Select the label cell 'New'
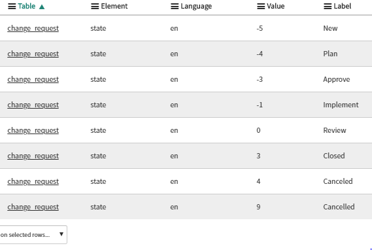Image resolution: width=372 pixels, height=250 pixels. [x=330, y=28]
